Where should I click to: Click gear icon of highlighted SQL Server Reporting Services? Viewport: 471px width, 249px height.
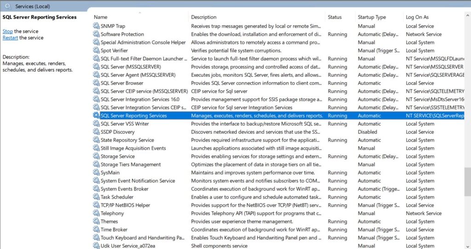point(96,115)
